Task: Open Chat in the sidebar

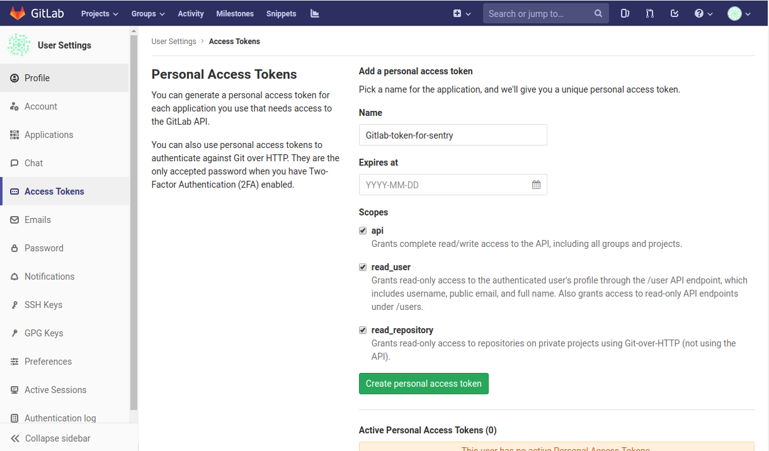Action: (64, 163)
